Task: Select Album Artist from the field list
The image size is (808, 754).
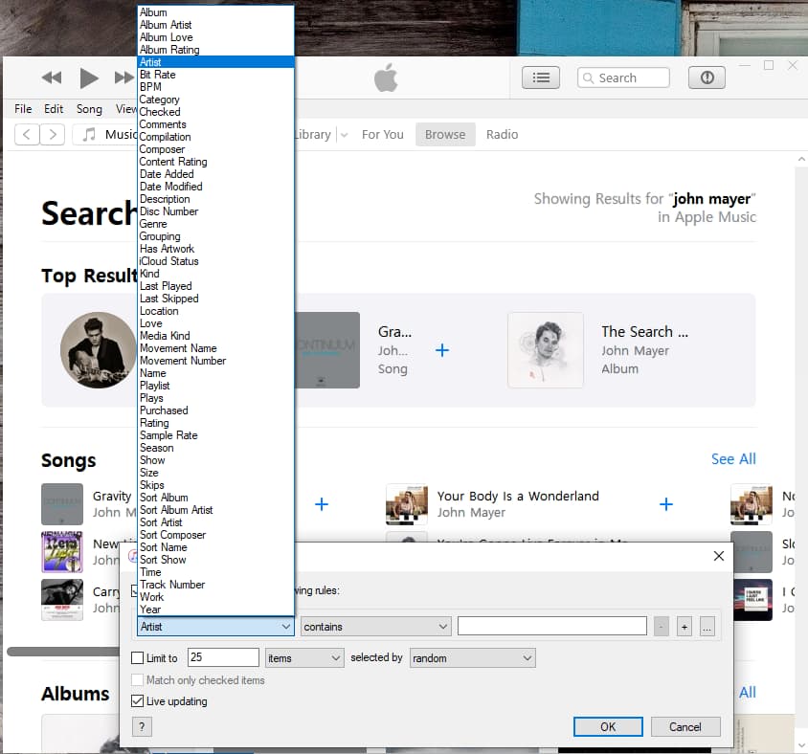Action: [216, 25]
